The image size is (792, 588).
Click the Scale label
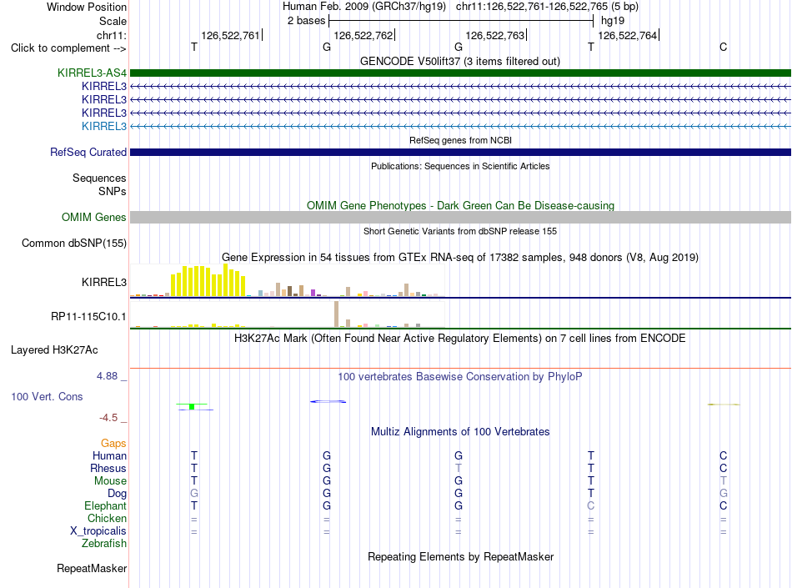click(113, 21)
